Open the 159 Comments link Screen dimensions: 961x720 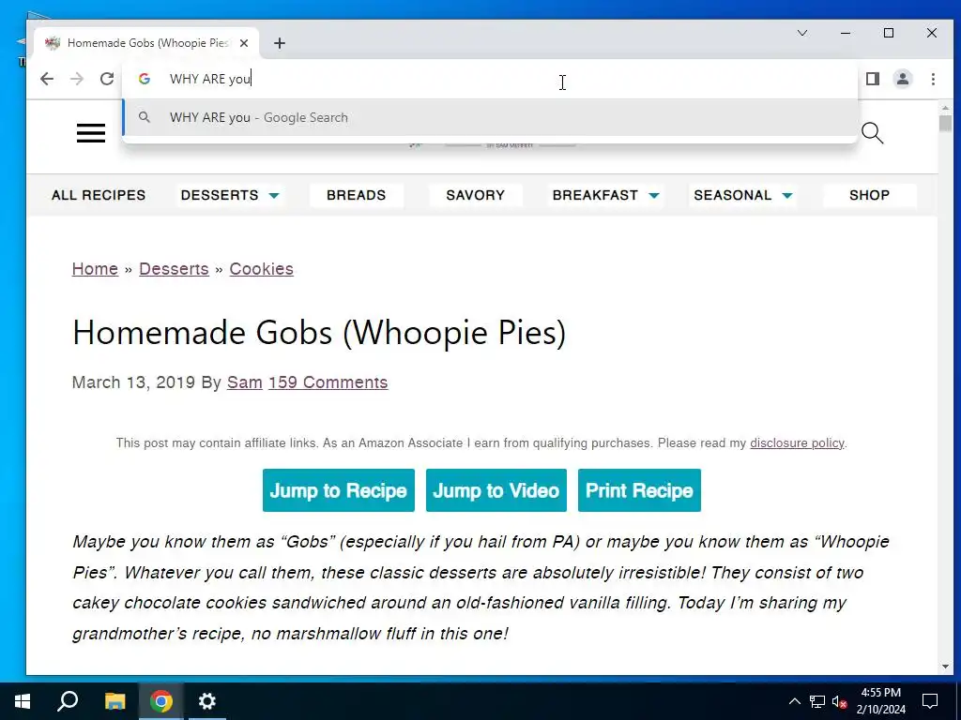click(x=328, y=382)
